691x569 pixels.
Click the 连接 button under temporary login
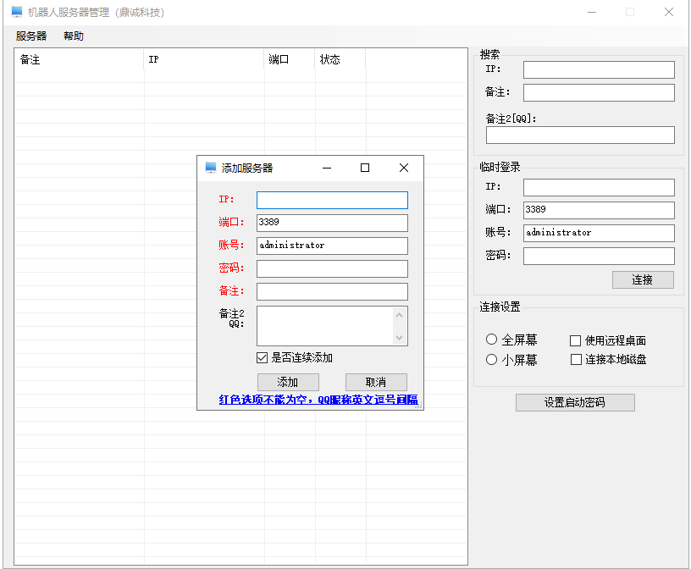click(x=643, y=279)
